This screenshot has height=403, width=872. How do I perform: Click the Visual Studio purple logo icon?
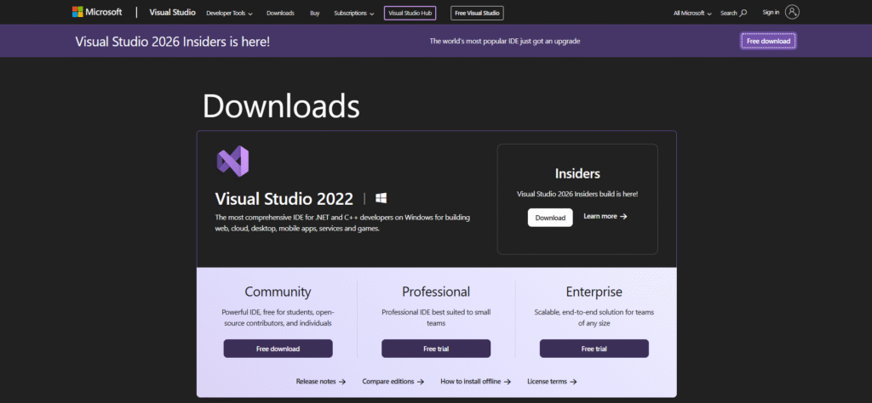click(x=232, y=161)
